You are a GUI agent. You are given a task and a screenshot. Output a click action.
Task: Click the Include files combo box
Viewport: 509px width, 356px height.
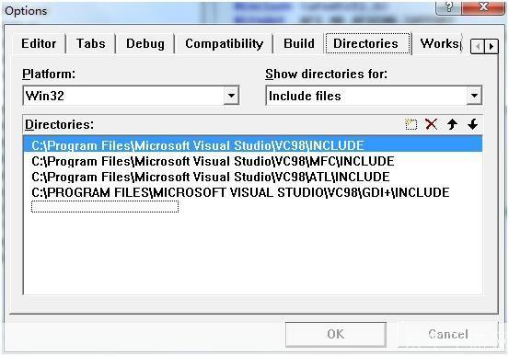click(374, 96)
